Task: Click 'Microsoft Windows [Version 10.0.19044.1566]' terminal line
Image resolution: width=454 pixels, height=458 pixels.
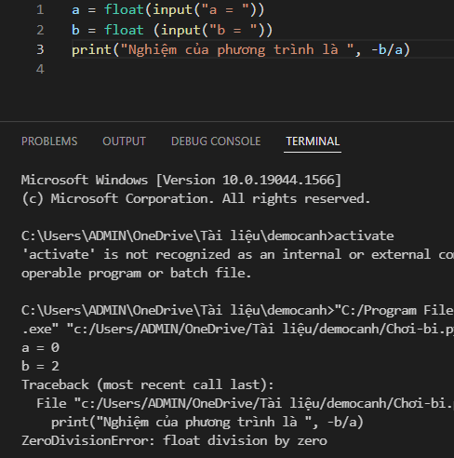Action: pos(181,180)
